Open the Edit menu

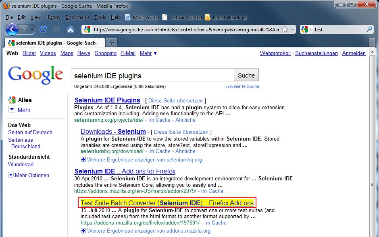click(21, 17)
